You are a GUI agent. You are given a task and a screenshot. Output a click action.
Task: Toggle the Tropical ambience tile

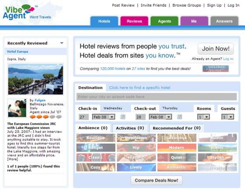pyautogui.click(x=217, y=167)
